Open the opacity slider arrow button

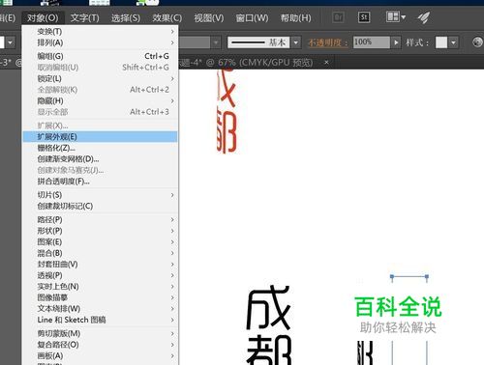pyautogui.click(x=396, y=42)
